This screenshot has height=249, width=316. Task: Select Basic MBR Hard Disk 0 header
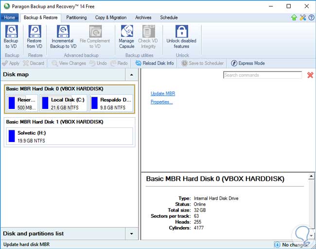(54, 89)
